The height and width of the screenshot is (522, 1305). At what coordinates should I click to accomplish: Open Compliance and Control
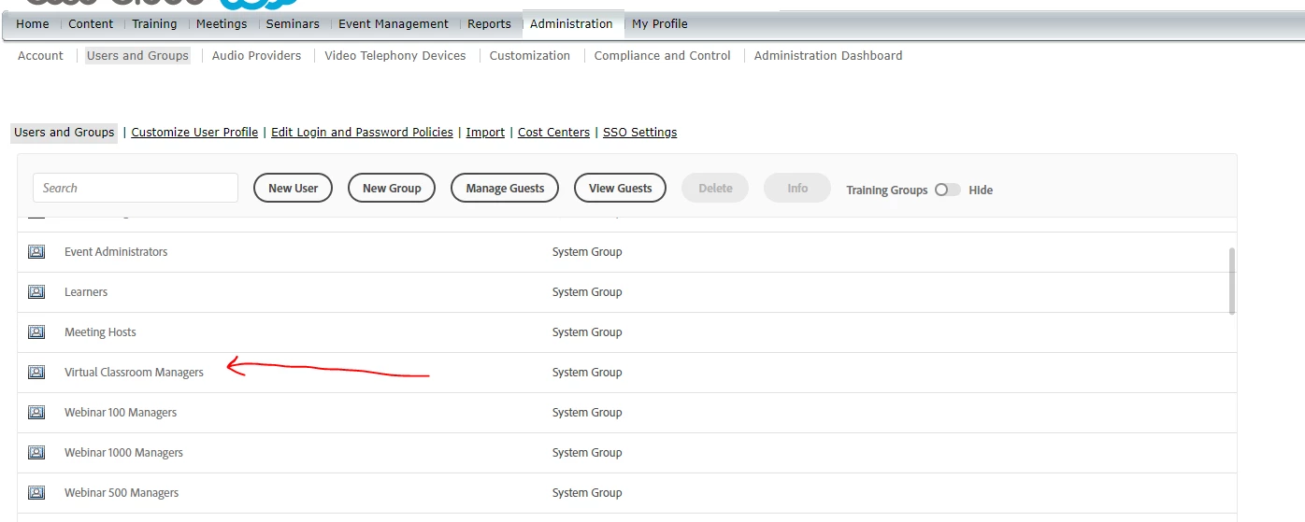coord(663,56)
